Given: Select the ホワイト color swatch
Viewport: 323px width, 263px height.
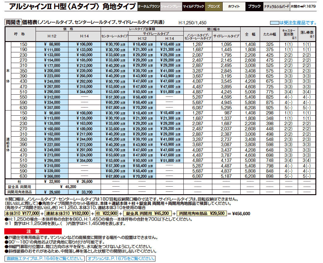Looking at the screenshot, I should 234,5.
